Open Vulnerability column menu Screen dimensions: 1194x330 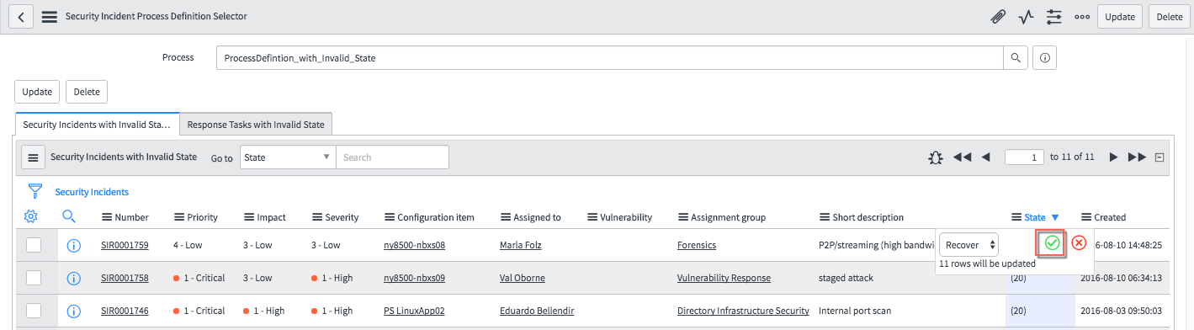point(592,217)
